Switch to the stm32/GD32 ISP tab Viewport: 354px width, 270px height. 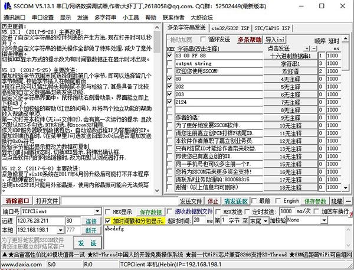tap(230, 28)
